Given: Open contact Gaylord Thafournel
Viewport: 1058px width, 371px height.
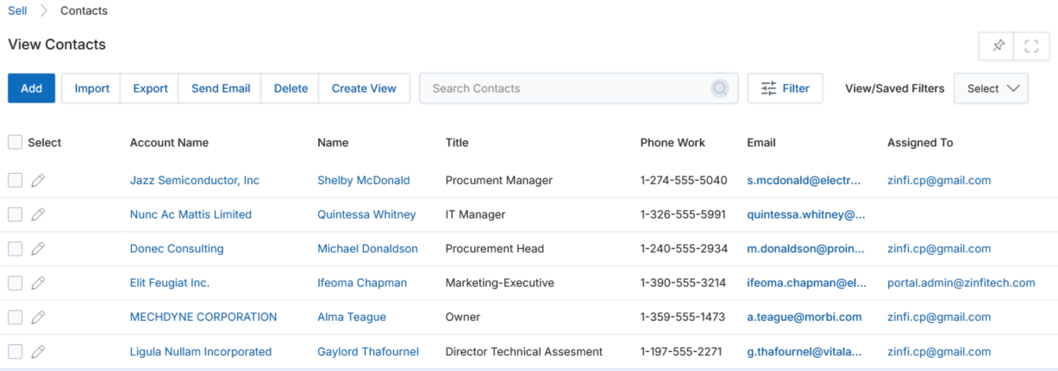Looking at the screenshot, I should (368, 351).
